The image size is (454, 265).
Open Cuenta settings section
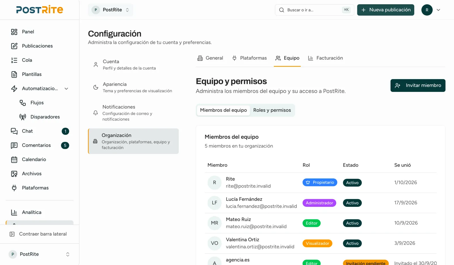[133, 65]
